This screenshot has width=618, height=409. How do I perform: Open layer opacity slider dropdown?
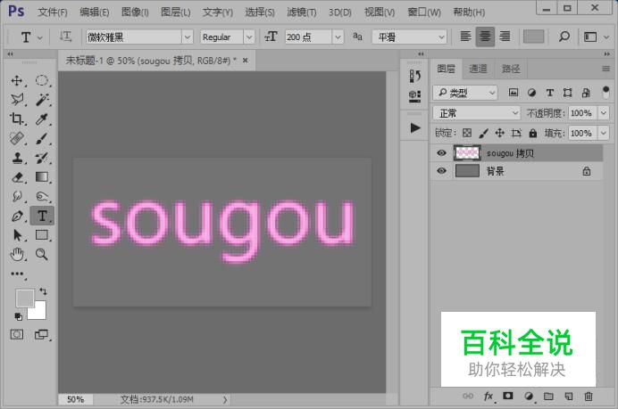coord(604,113)
